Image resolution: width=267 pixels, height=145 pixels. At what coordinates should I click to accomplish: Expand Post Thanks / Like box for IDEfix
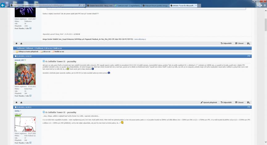coord(31,143)
